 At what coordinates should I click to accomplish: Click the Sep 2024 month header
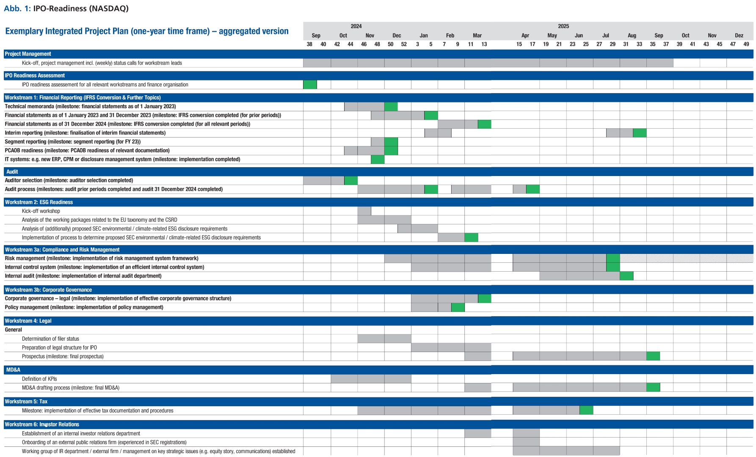pos(316,36)
